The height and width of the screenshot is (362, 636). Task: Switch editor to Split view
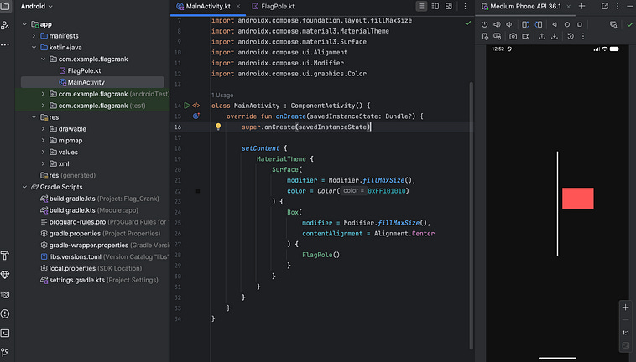tap(435, 6)
